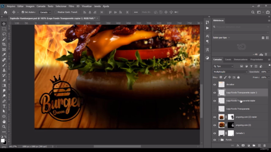Expand the Fundo layer group

(x=219, y=140)
